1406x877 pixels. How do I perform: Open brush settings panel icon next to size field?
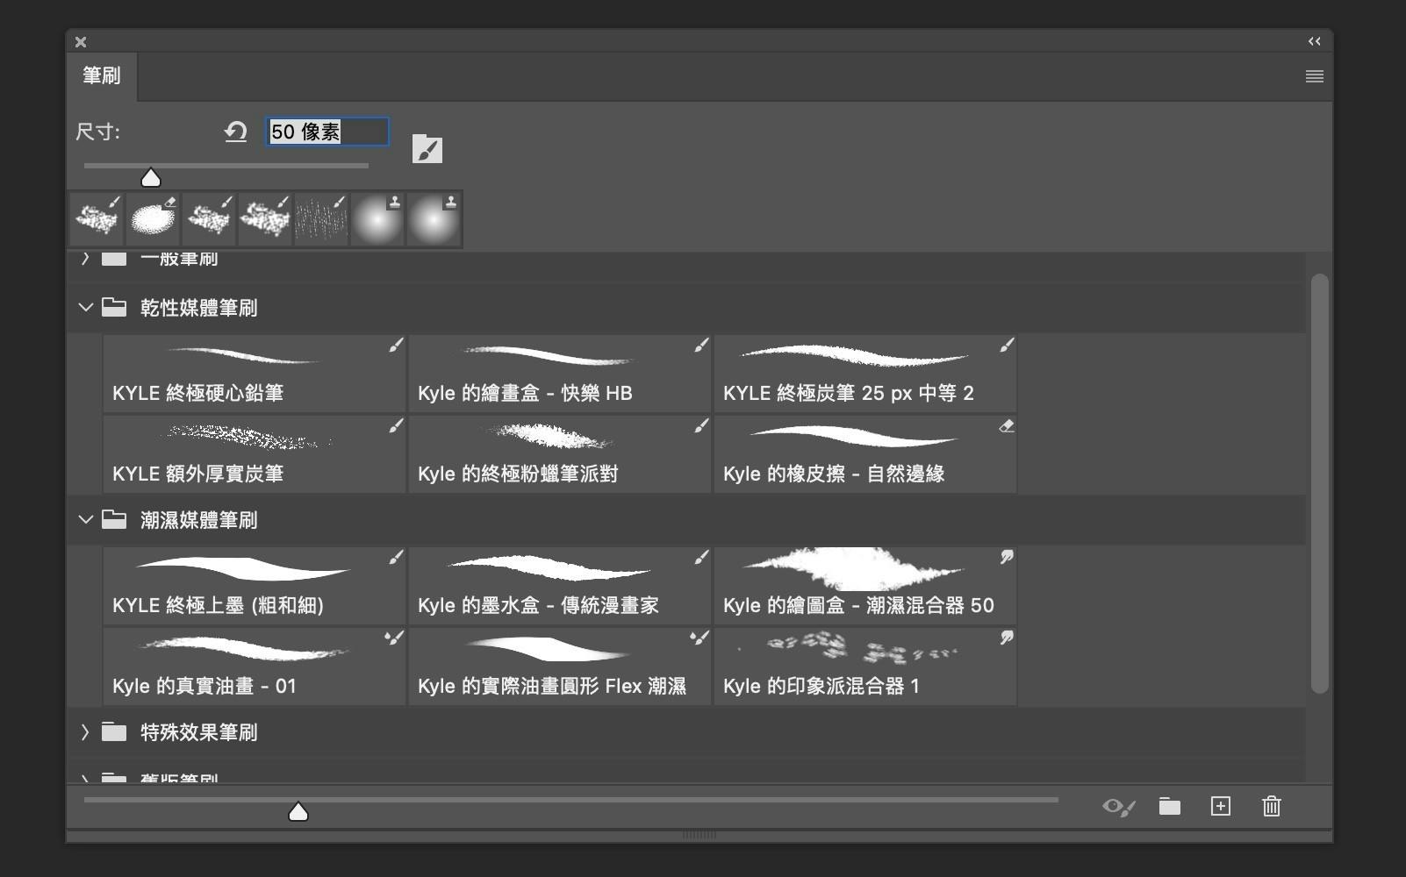[427, 149]
